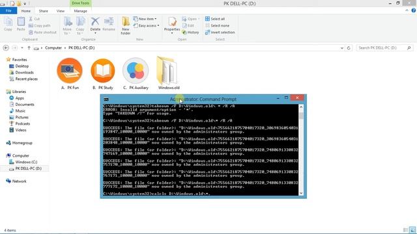
Task: Select Downloads in navigation pane
Action: (24, 72)
